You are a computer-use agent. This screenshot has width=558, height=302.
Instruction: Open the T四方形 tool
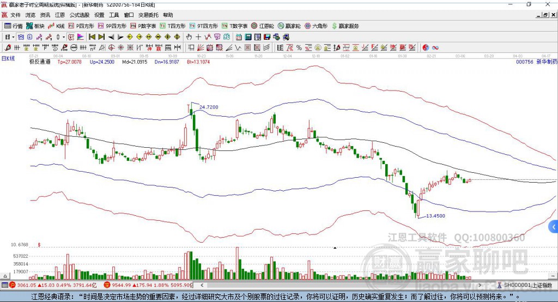173,26
